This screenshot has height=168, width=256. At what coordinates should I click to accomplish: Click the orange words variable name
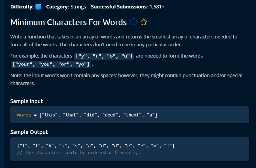click(x=24, y=115)
